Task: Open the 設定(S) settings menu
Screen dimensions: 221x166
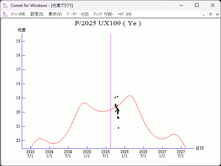Action: coord(37,14)
